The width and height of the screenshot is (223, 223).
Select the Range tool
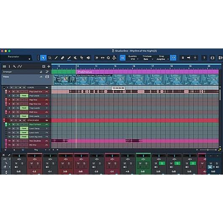pos(50,58)
